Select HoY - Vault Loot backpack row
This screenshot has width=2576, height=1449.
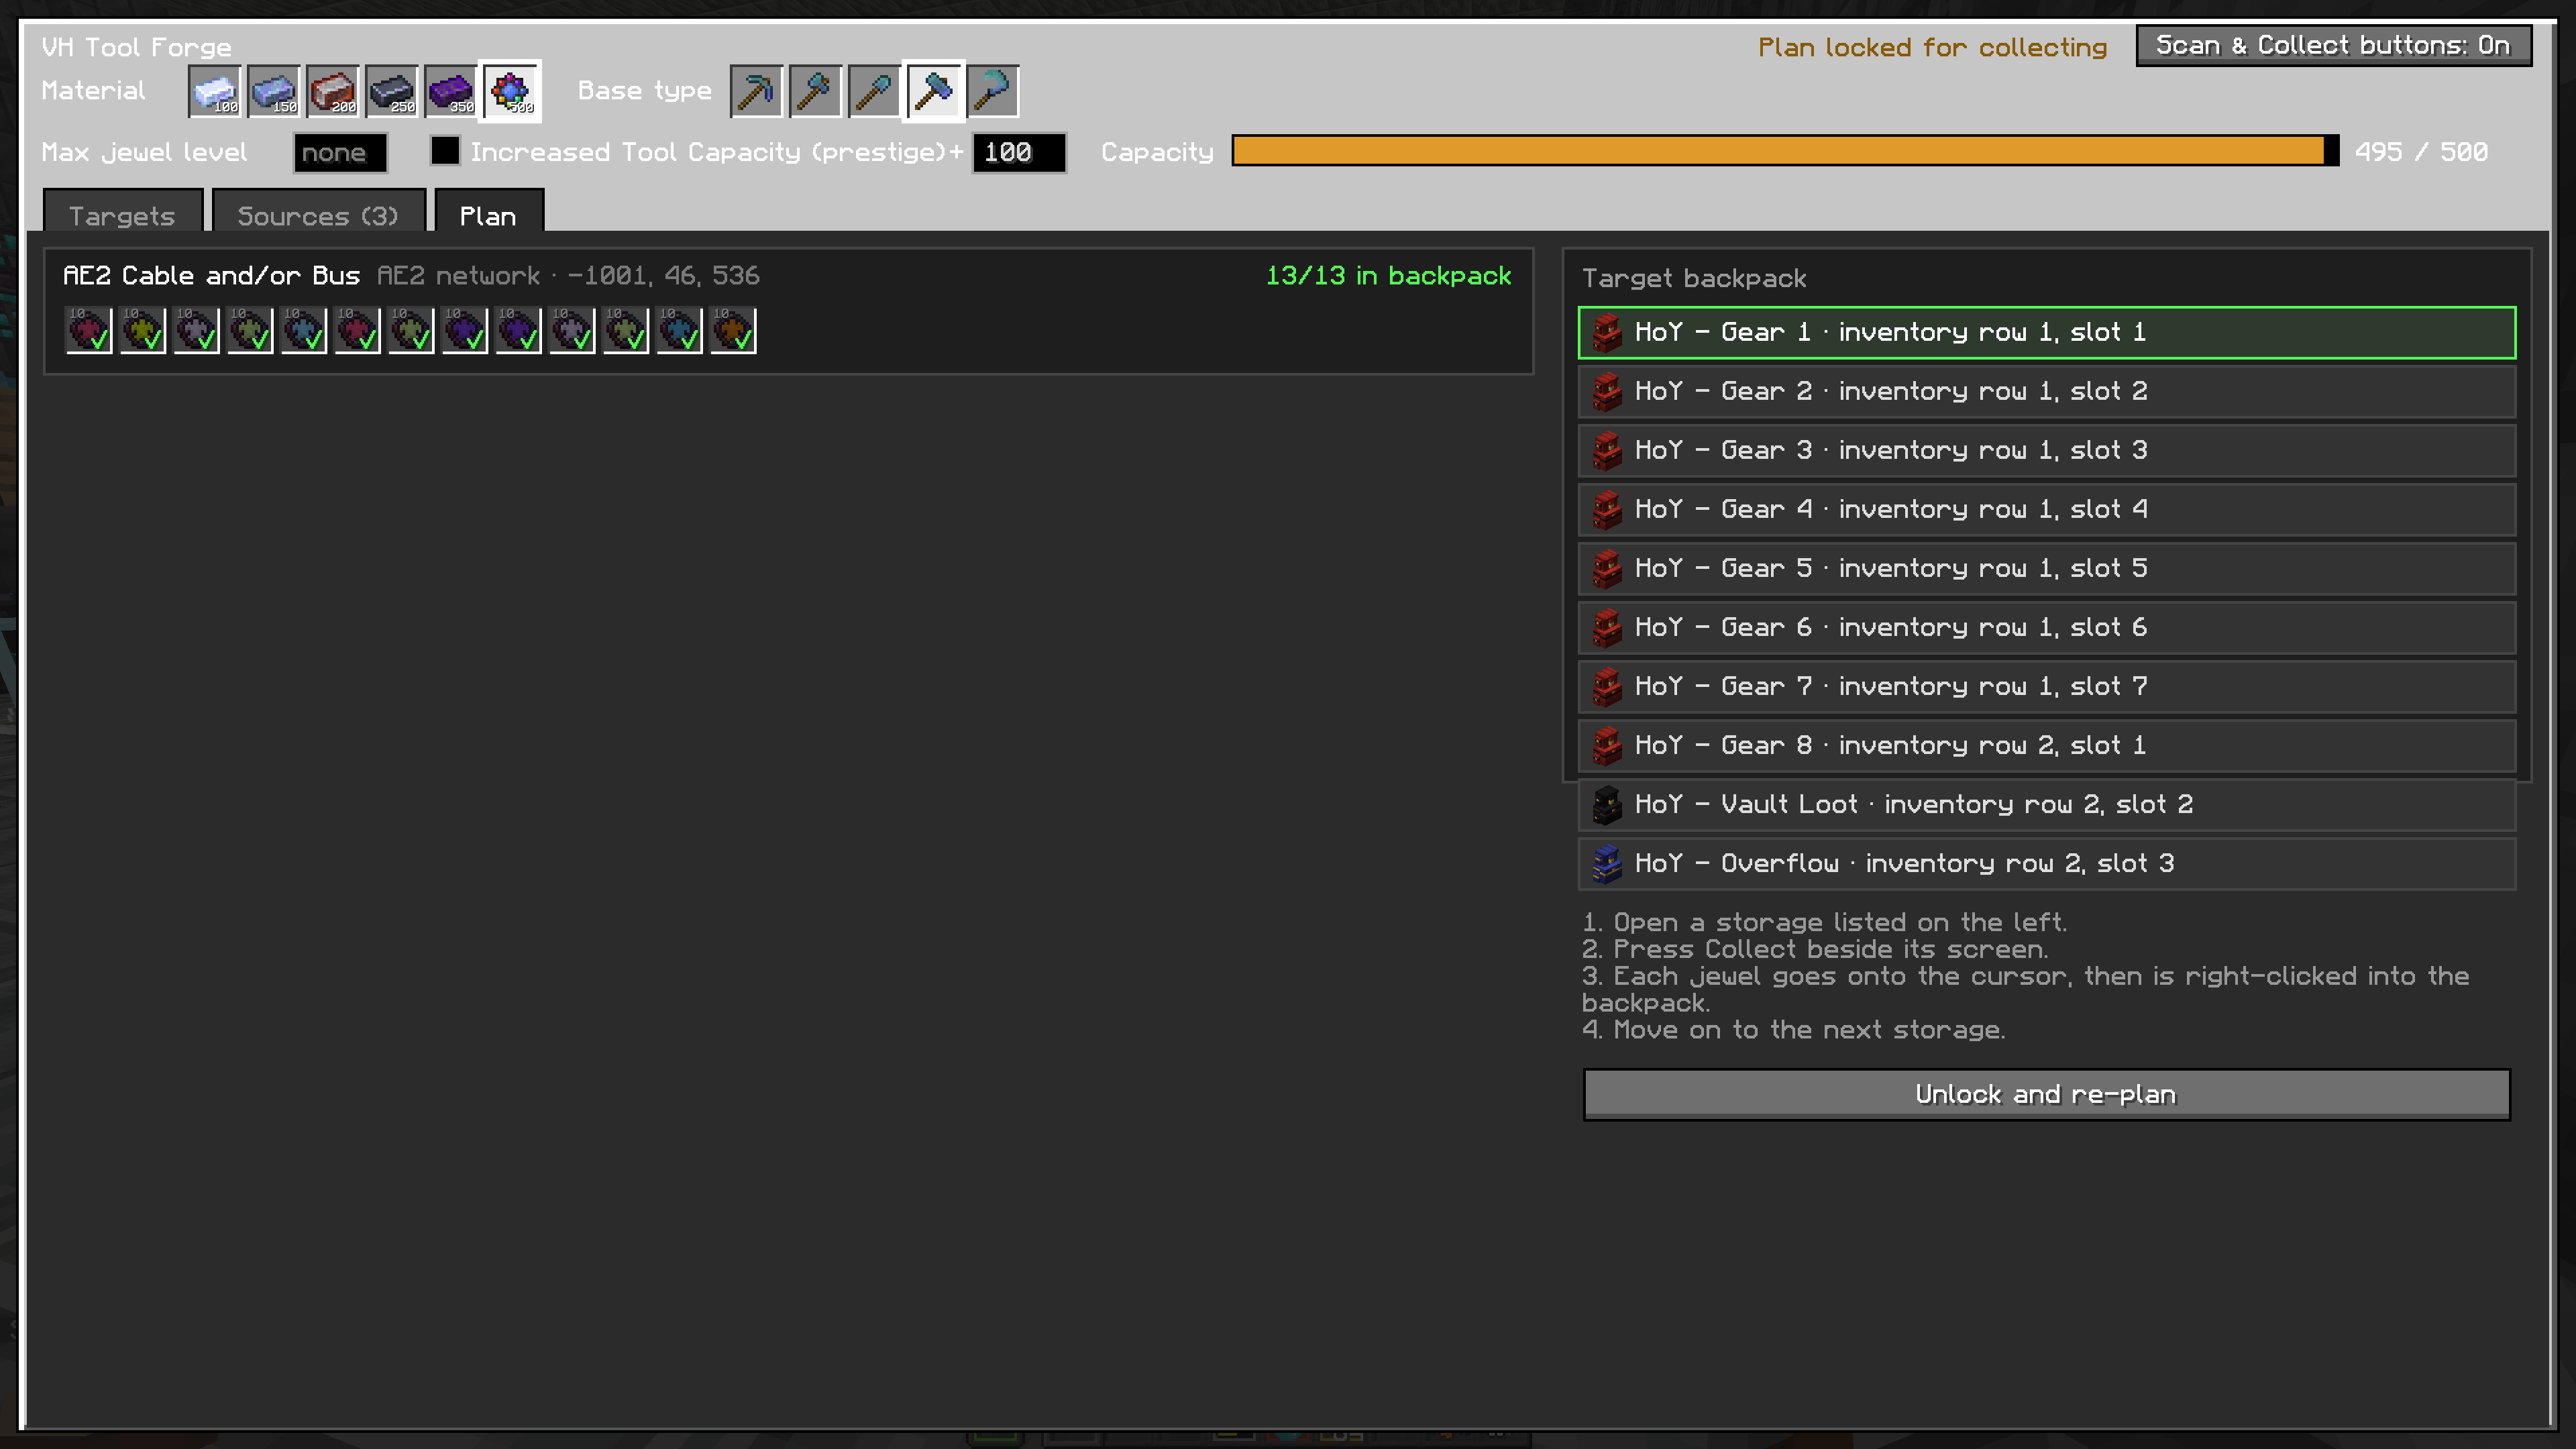point(2046,805)
